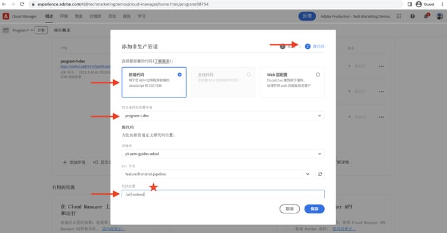This screenshot has height=233, width=447.
Task: Switch to the 报告 tab
Action: pos(127,16)
